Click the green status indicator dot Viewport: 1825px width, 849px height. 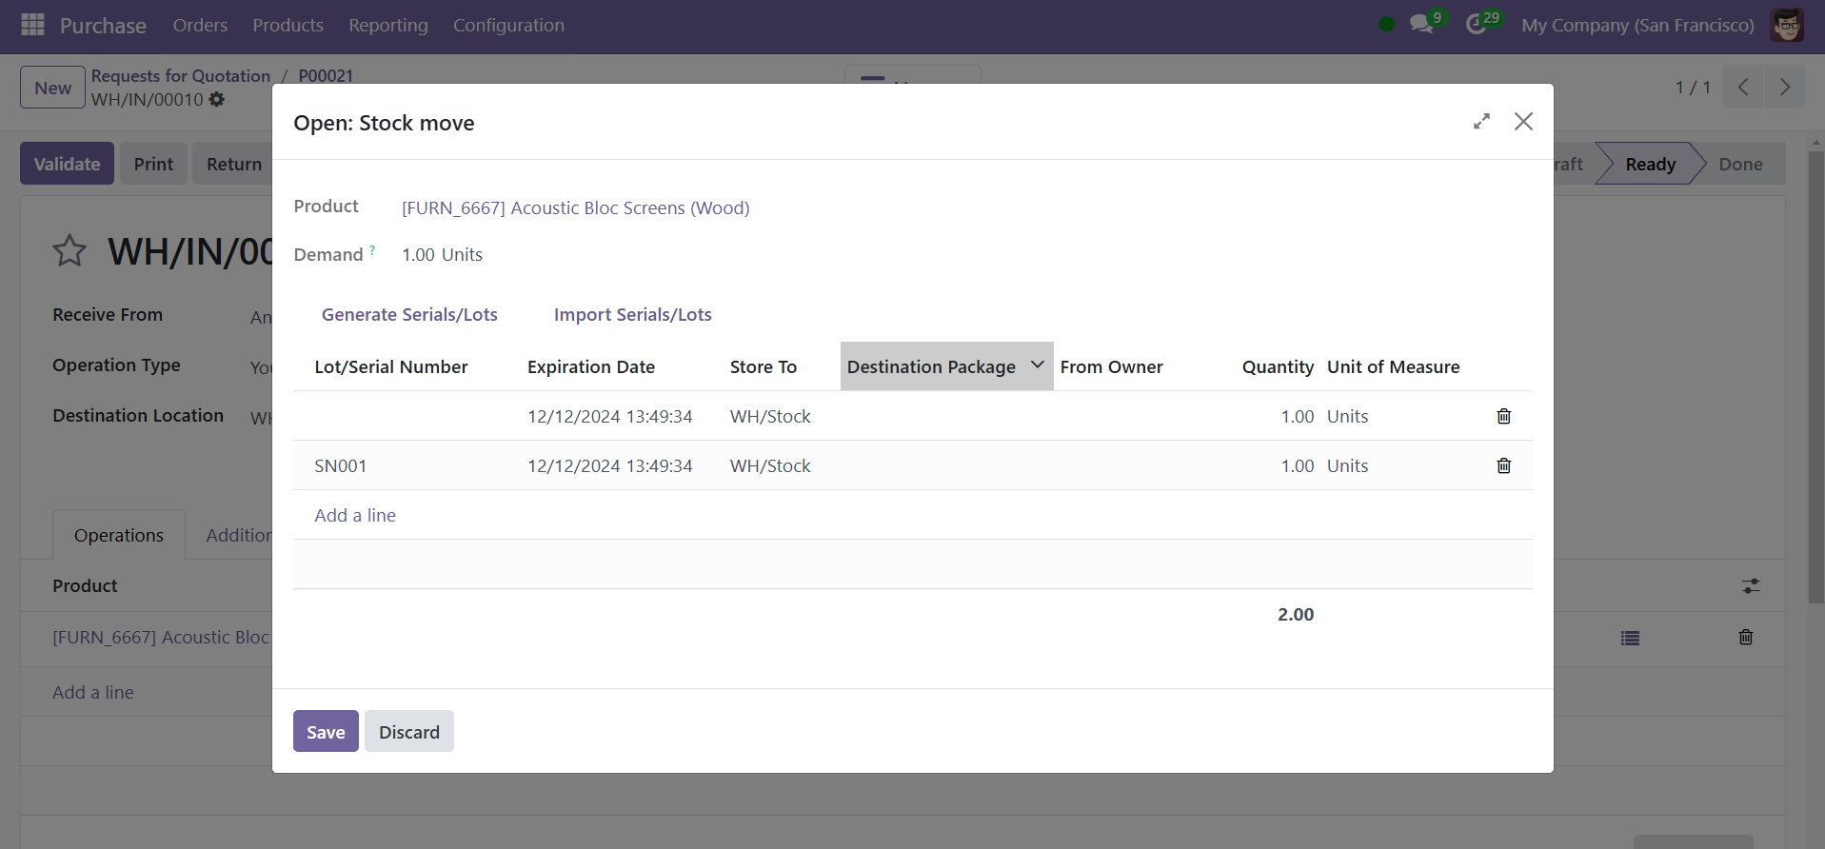click(1386, 25)
